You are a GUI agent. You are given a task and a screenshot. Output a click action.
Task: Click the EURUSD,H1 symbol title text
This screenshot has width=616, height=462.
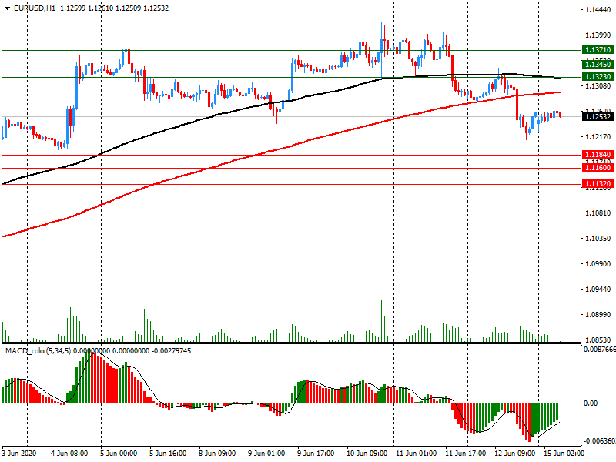[35, 8]
